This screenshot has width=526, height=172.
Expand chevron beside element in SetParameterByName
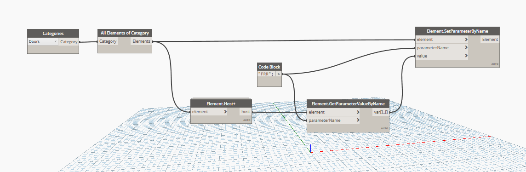coord(466,40)
